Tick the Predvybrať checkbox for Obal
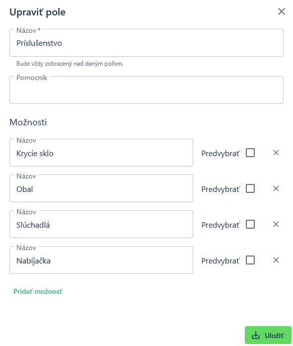 250,188
